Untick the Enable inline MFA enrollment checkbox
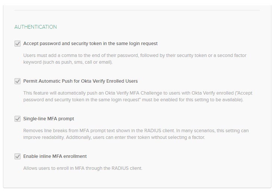 click(x=18, y=156)
